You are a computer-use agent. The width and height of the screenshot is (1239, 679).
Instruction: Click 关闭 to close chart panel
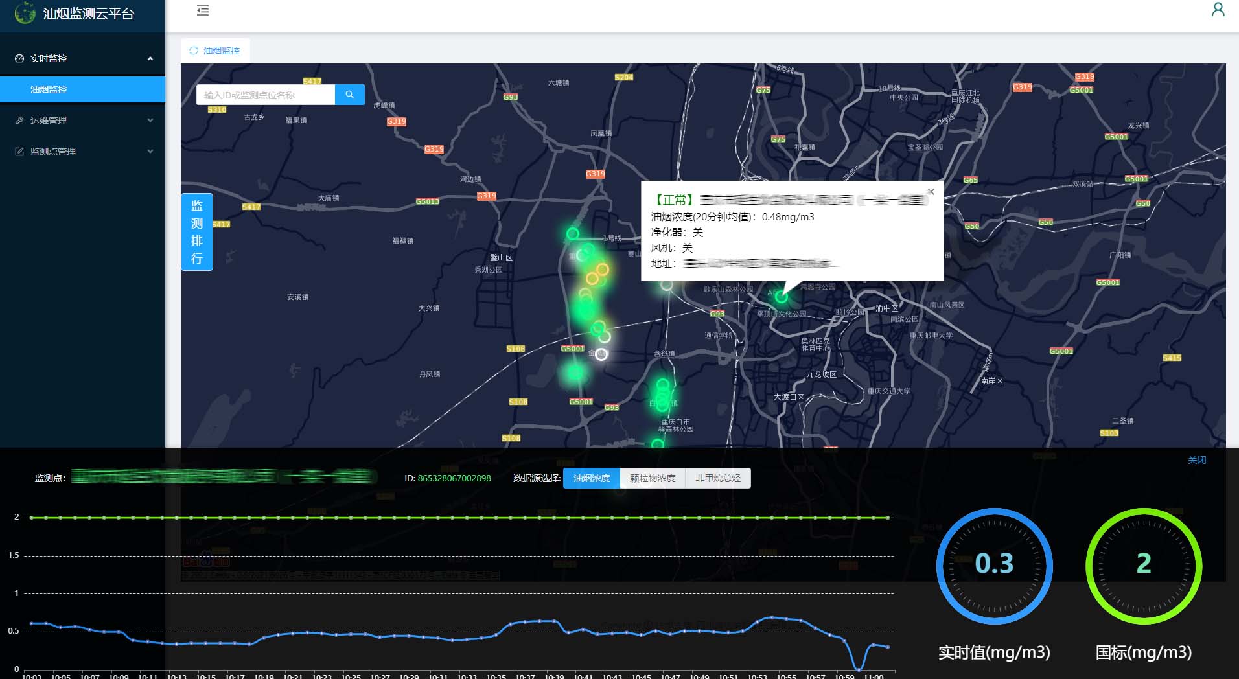tap(1196, 460)
